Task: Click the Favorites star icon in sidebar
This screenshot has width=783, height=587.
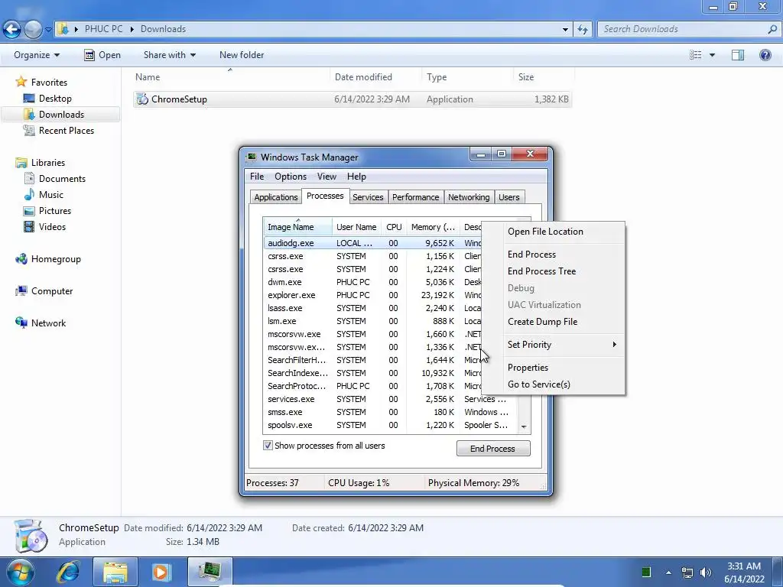Action: 21,82
